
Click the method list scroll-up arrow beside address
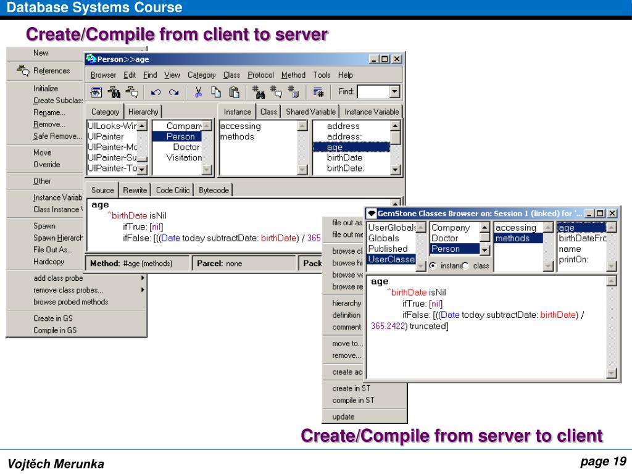(x=396, y=126)
